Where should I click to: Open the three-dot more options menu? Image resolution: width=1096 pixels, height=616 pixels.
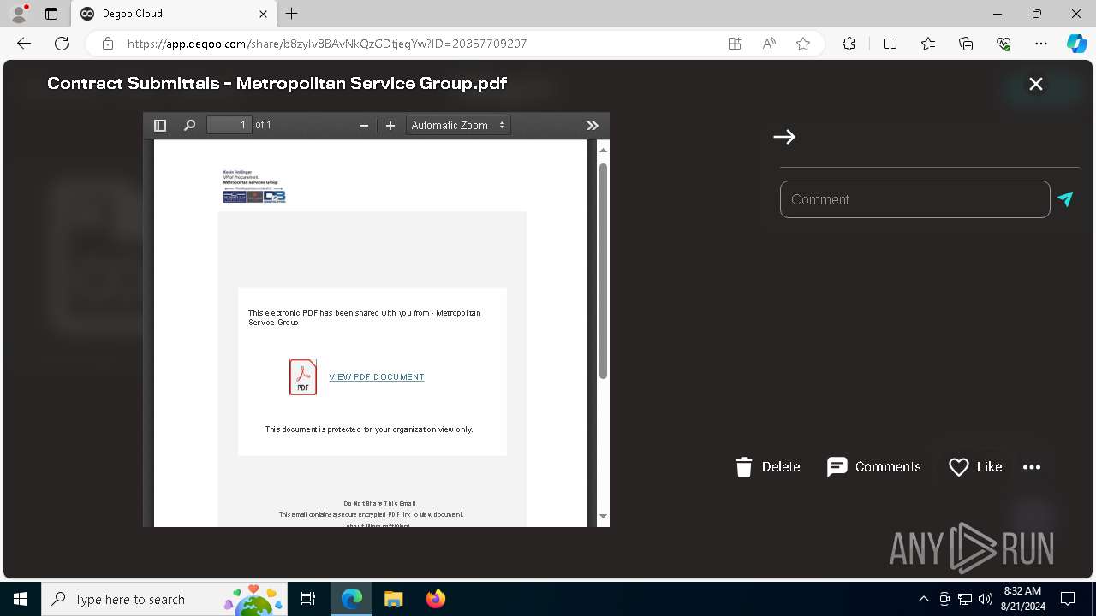click(x=1032, y=467)
